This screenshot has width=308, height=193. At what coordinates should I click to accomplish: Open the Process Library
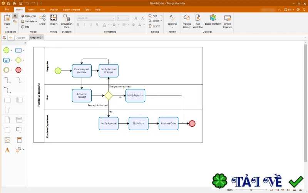(187, 21)
